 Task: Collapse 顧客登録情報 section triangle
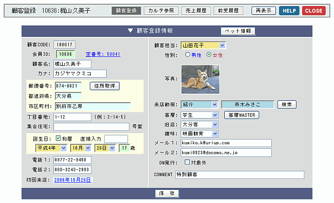130,31
